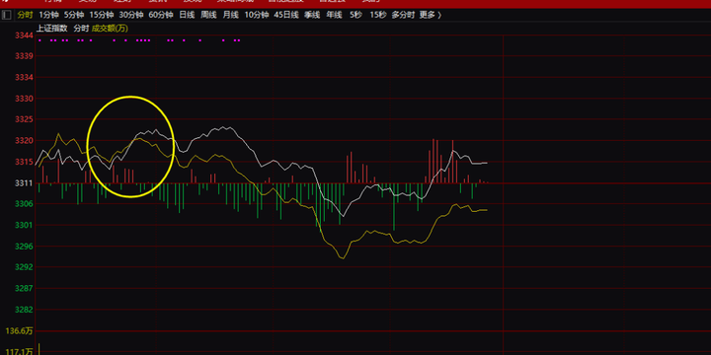
Task: Select the 分时 intraday tab
Action: pyautogui.click(x=25, y=15)
